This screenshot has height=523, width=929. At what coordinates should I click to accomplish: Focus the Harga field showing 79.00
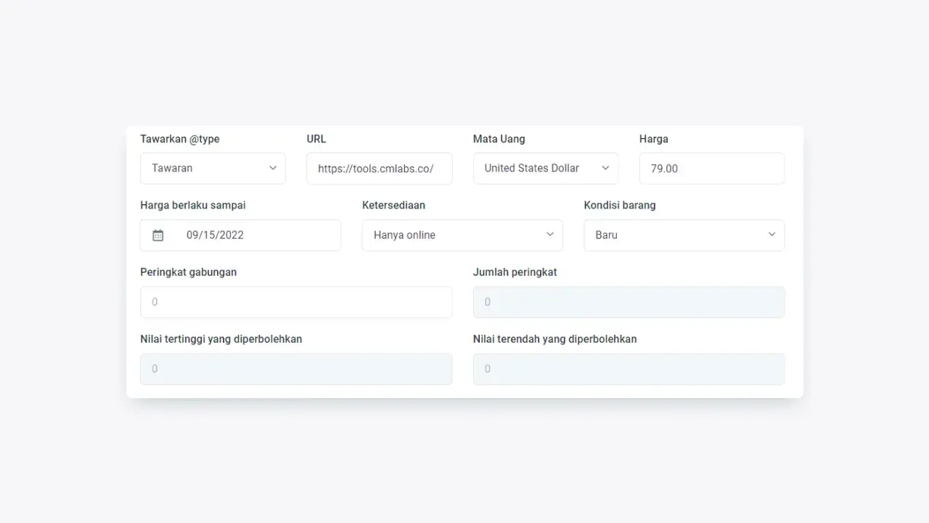click(x=711, y=169)
